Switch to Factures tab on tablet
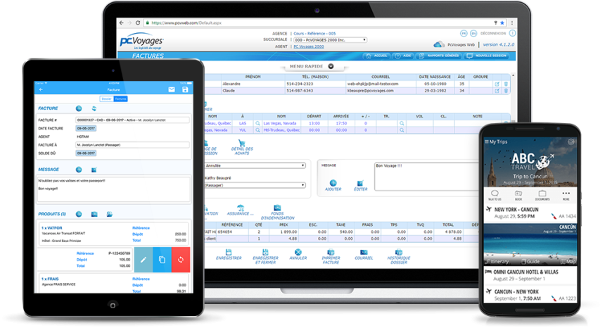 point(121,99)
